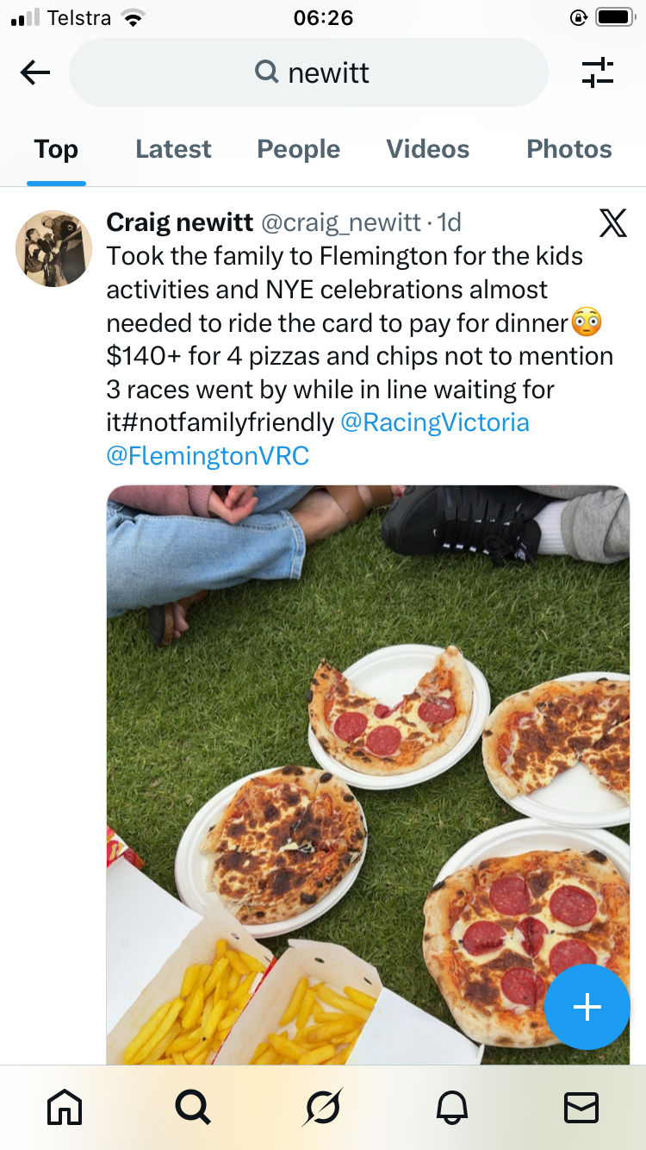Image resolution: width=646 pixels, height=1150 pixels.
Task: Open Messages envelope icon
Action: pos(581,1107)
